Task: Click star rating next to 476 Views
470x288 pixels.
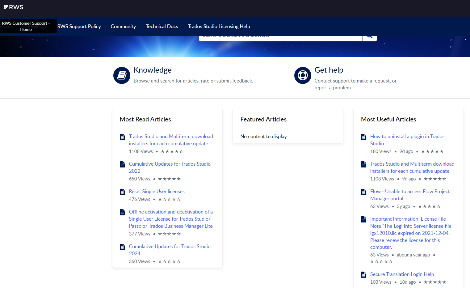Action: click(x=169, y=199)
